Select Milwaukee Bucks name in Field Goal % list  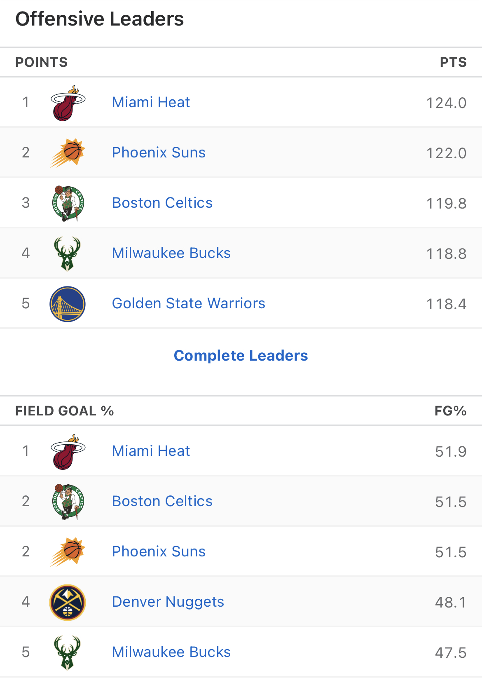pos(171,652)
